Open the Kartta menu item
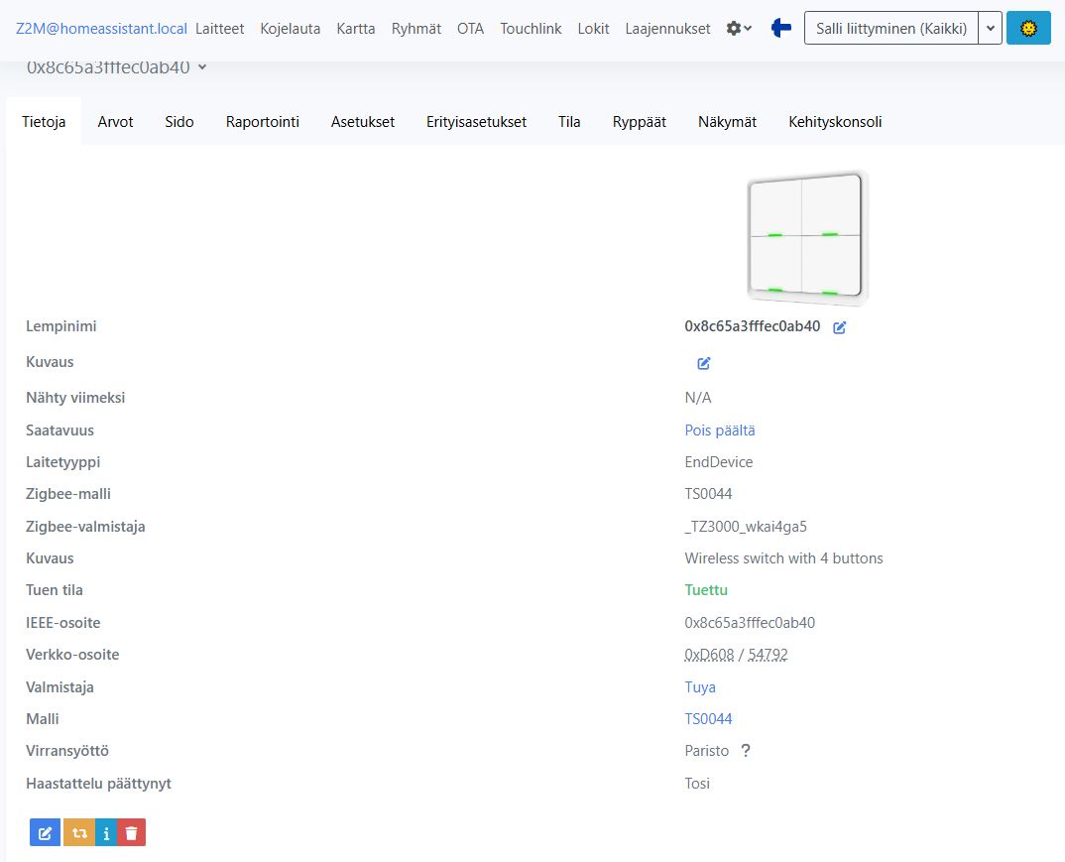This screenshot has height=862, width=1065. pyautogui.click(x=356, y=29)
